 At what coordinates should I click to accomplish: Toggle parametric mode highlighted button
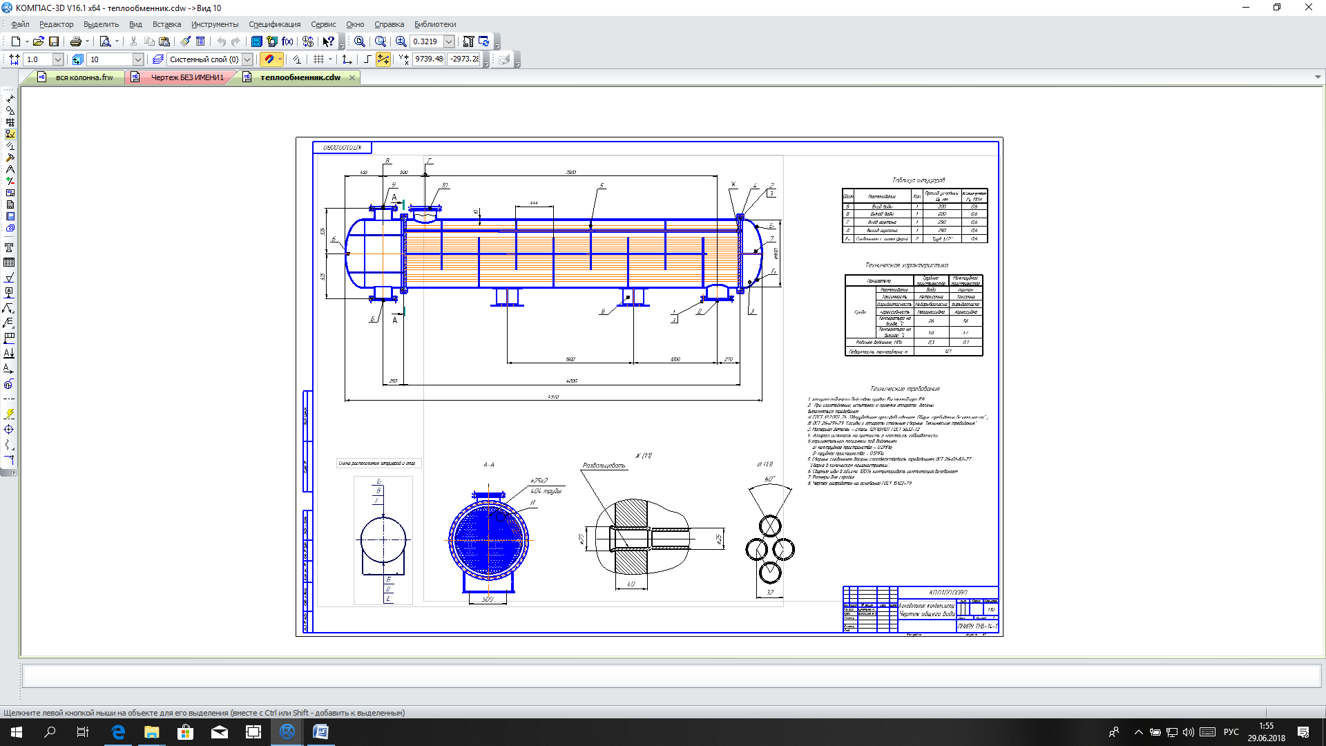click(x=383, y=59)
